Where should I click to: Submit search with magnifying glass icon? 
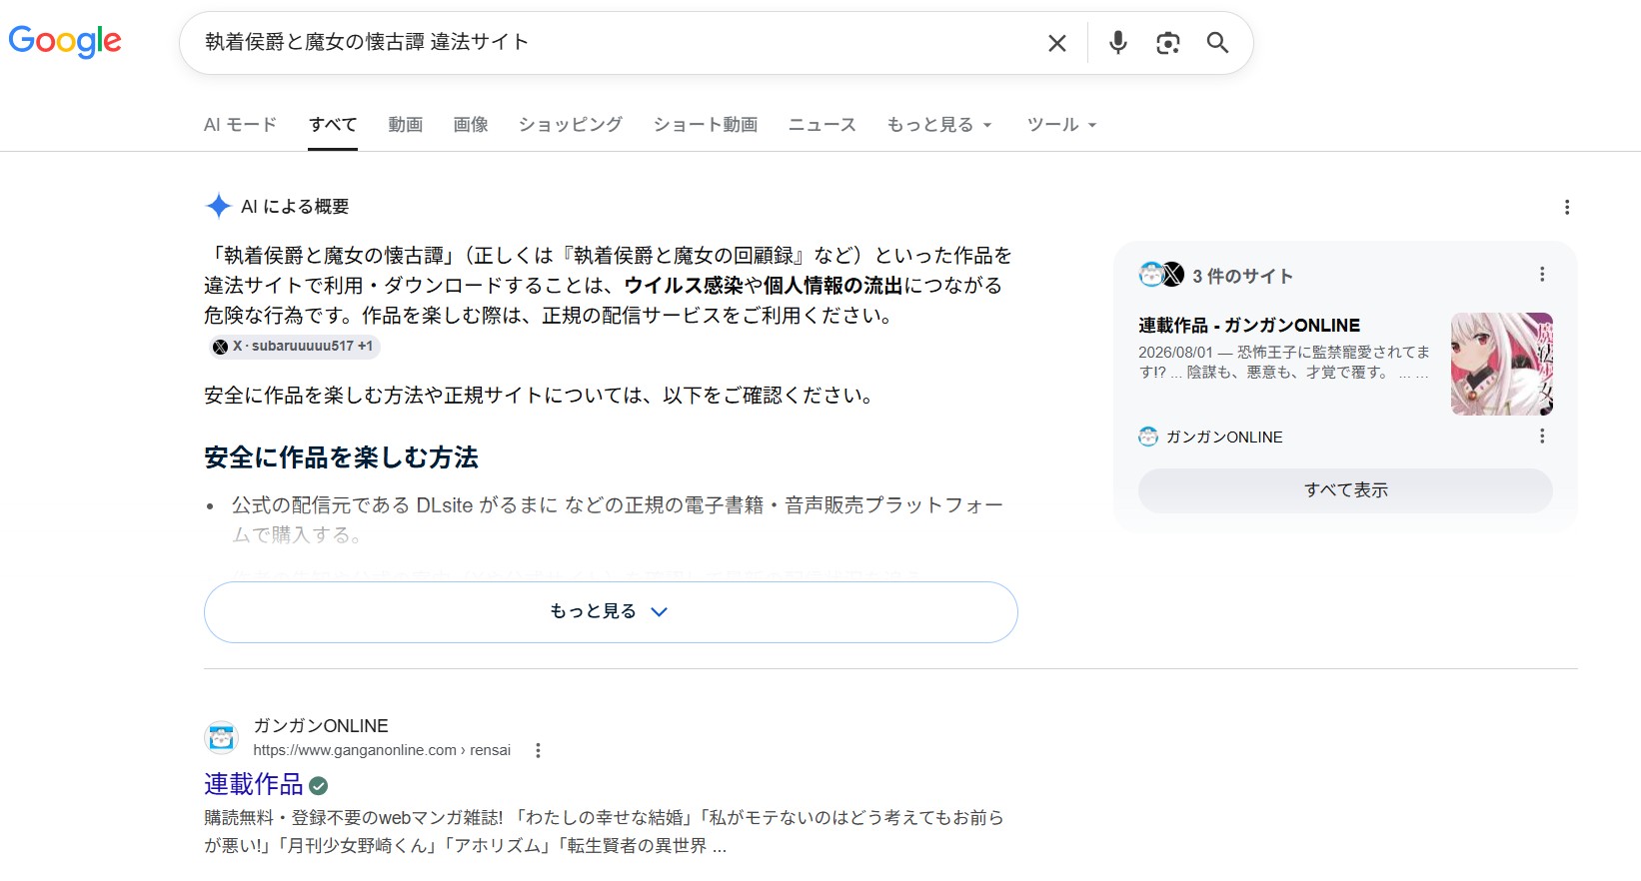(x=1217, y=43)
